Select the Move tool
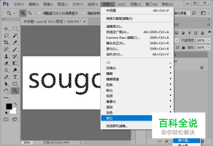Screen dimensions: 213x146 coord(6,29)
